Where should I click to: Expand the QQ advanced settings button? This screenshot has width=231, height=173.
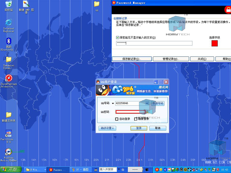107,128
